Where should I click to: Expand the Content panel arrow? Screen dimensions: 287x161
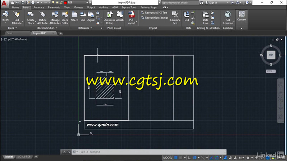[241, 28]
